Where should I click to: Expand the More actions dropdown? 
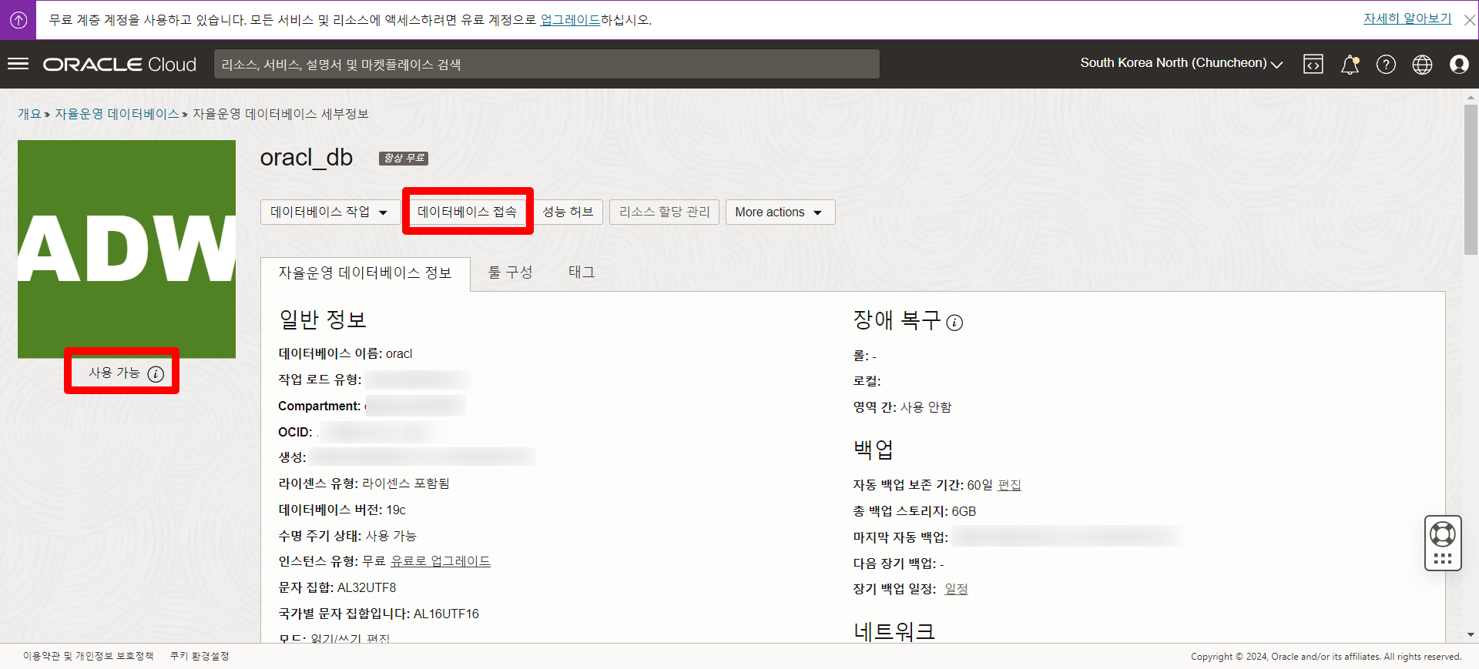780,212
